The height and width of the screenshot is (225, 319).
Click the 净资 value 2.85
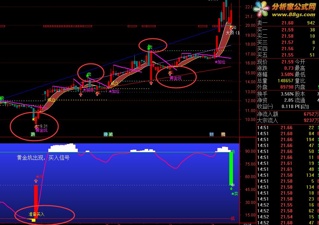[289, 100]
